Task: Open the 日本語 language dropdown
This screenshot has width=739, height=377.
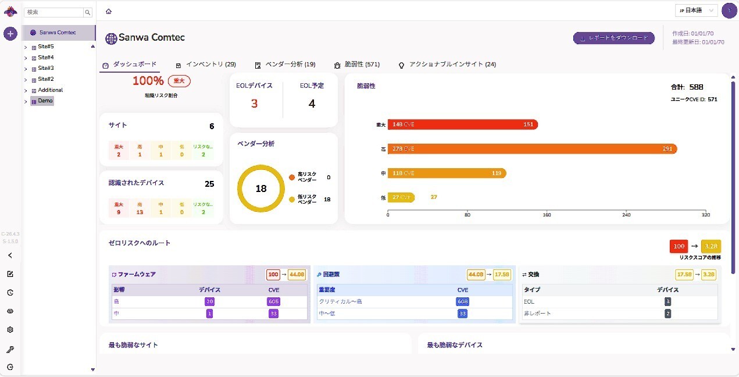Action: (696, 10)
